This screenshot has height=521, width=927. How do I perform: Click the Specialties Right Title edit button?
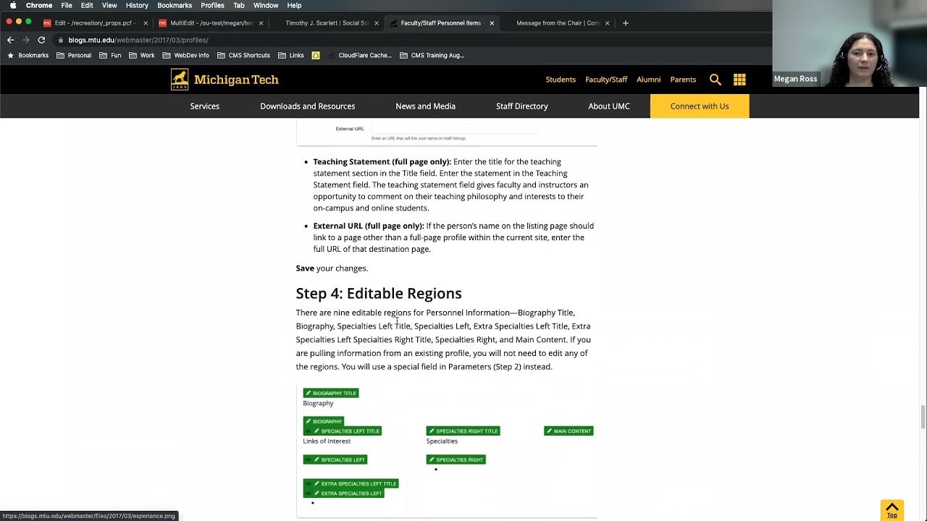click(x=463, y=431)
